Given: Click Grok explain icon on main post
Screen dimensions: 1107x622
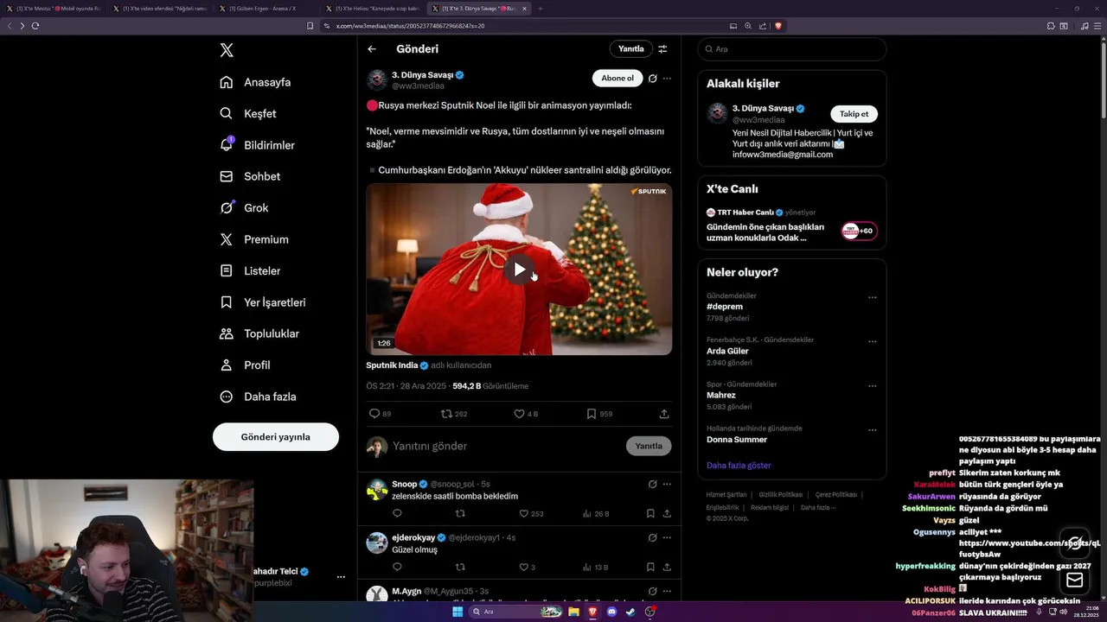Looking at the screenshot, I should 653,78.
